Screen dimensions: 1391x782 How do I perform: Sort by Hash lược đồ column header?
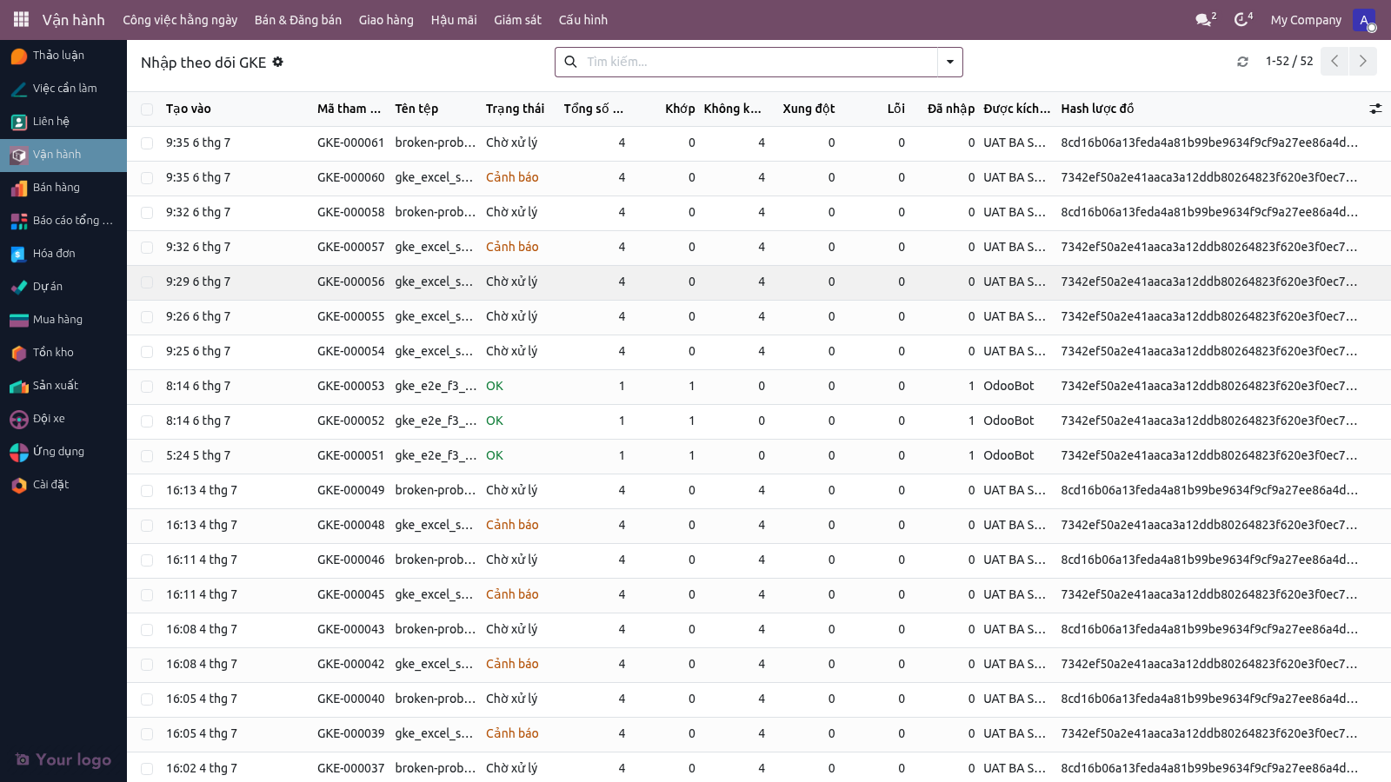click(x=1097, y=109)
